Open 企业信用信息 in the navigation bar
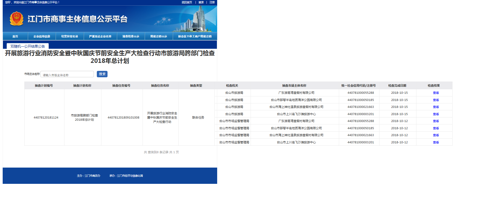This screenshot has width=479, height=219. [42, 36]
